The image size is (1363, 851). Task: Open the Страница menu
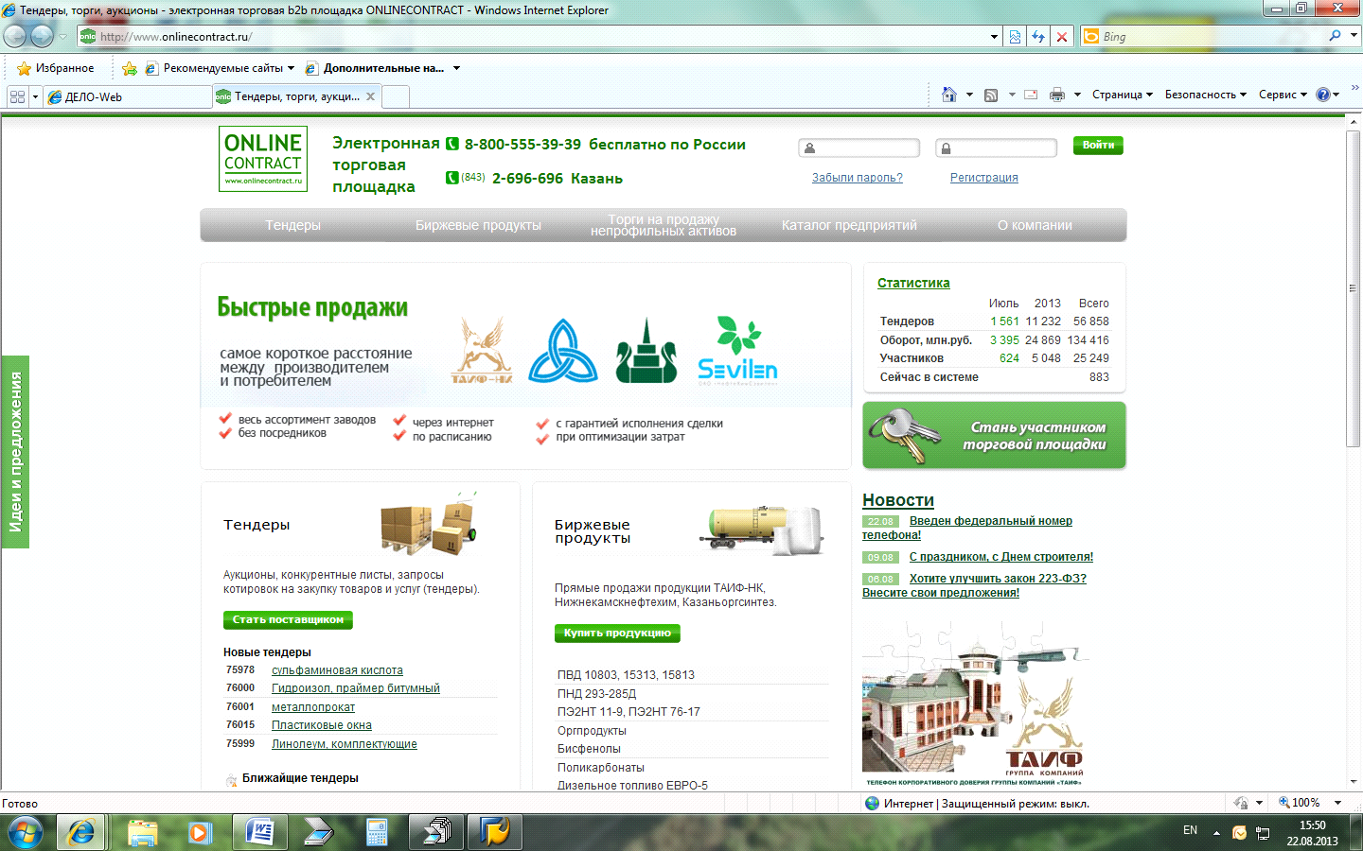[x=1122, y=95]
